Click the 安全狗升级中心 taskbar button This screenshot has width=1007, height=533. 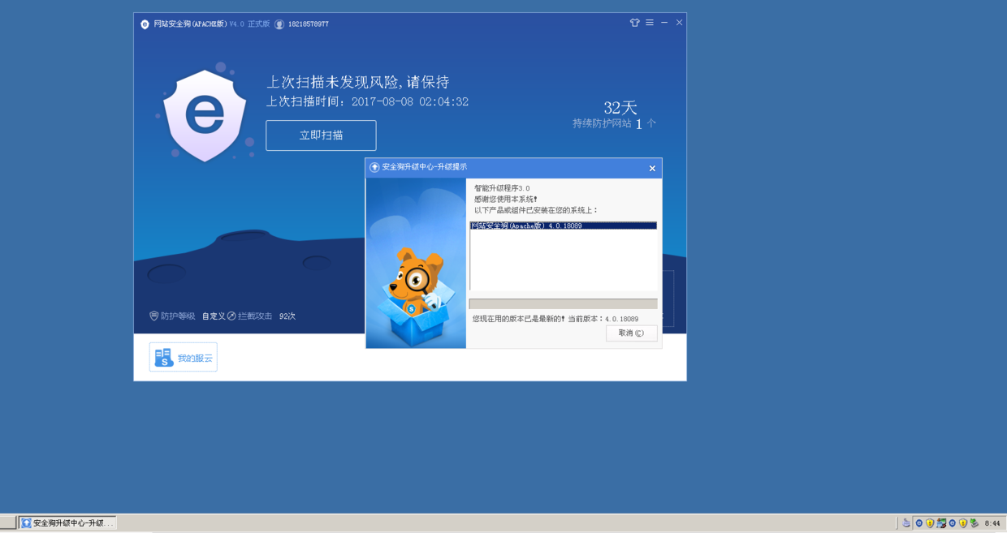click(x=67, y=523)
